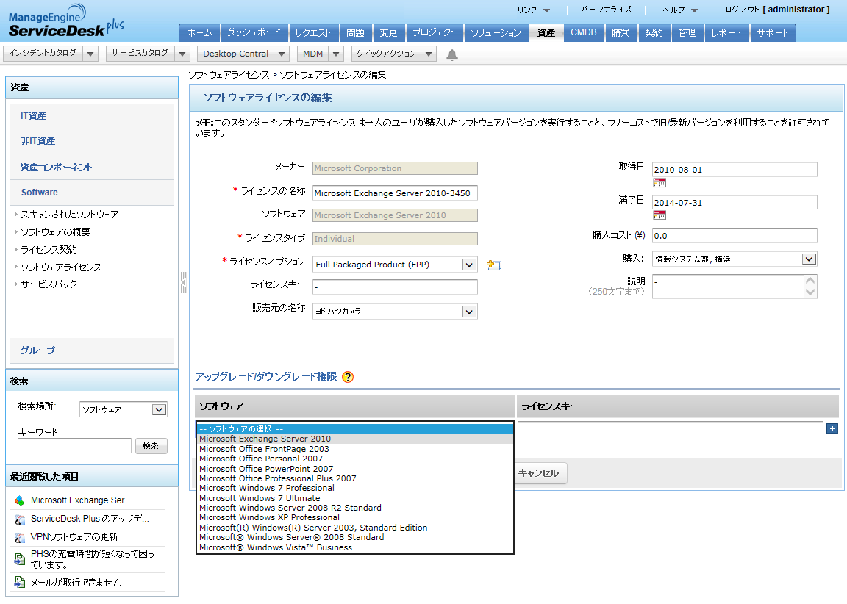Click ソフトウェアライセンス breadcrumb link
This screenshot has height=604, width=847.
pyautogui.click(x=229, y=74)
